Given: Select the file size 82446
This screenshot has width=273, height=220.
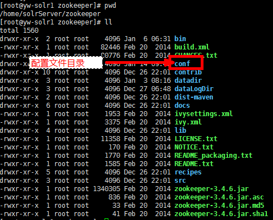Looking at the screenshot, I should pyautogui.click(x=111, y=47).
